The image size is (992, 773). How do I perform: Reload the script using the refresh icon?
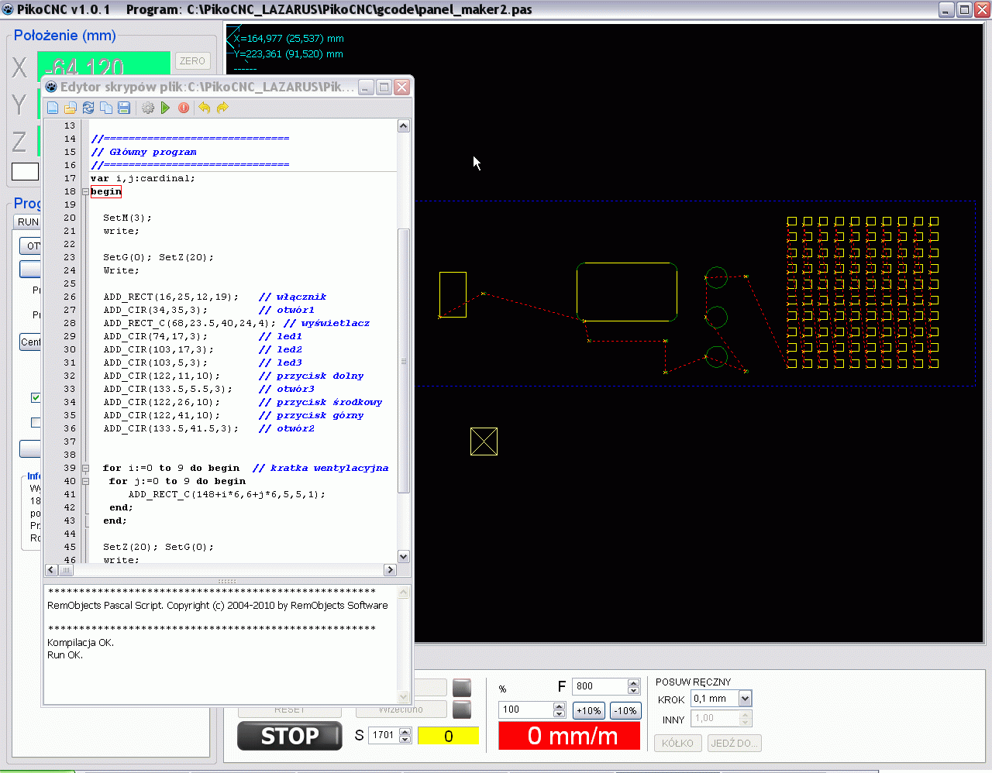pyautogui.click(x=88, y=108)
